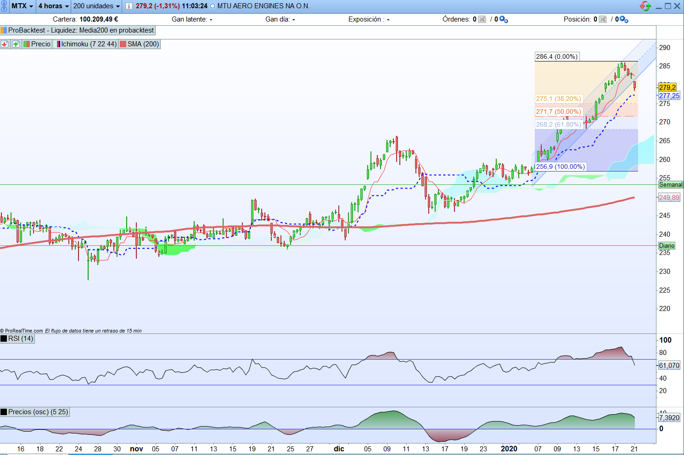Click the SMA value tag 249,89
684x455 pixels.
pos(669,198)
